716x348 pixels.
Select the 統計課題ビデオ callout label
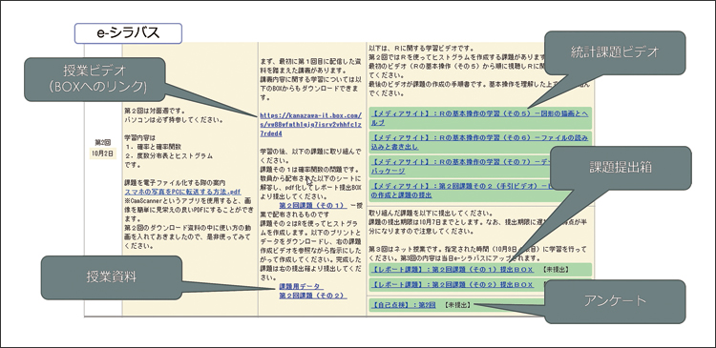(615, 52)
